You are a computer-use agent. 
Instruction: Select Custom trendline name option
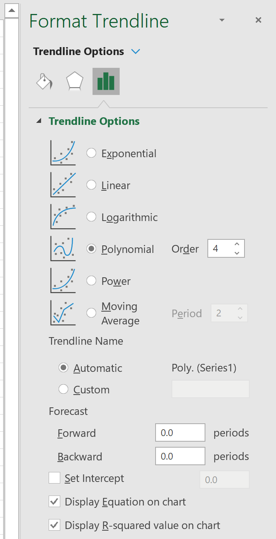pyautogui.click(x=63, y=389)
